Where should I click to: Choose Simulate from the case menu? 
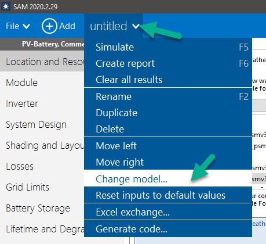pos(168,47)
